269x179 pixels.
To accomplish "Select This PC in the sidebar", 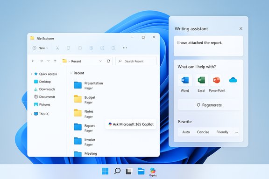I will pyautogui.click(x=42, y=114).
